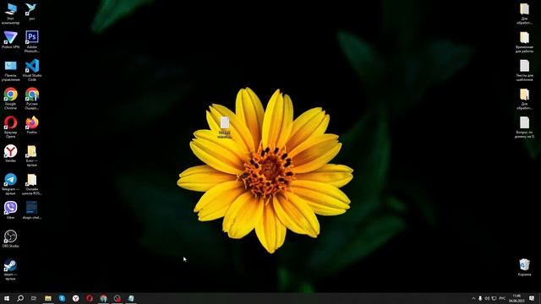
Task: Open taskbar search
Action: [x=20, y=298]
